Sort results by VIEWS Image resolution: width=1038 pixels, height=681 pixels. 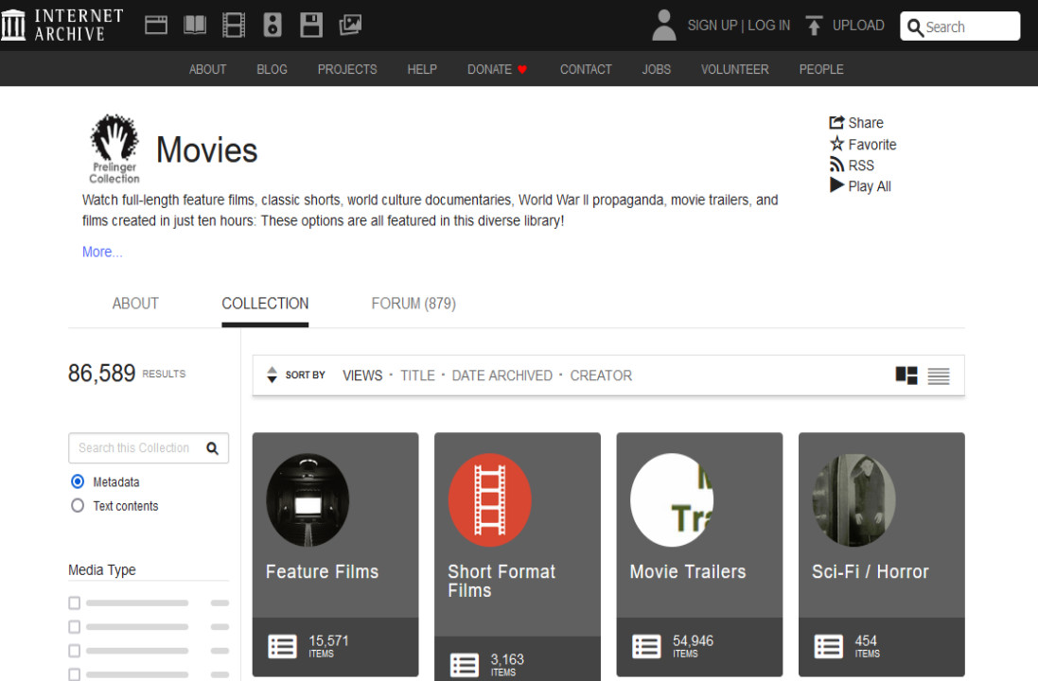(362, 375)
